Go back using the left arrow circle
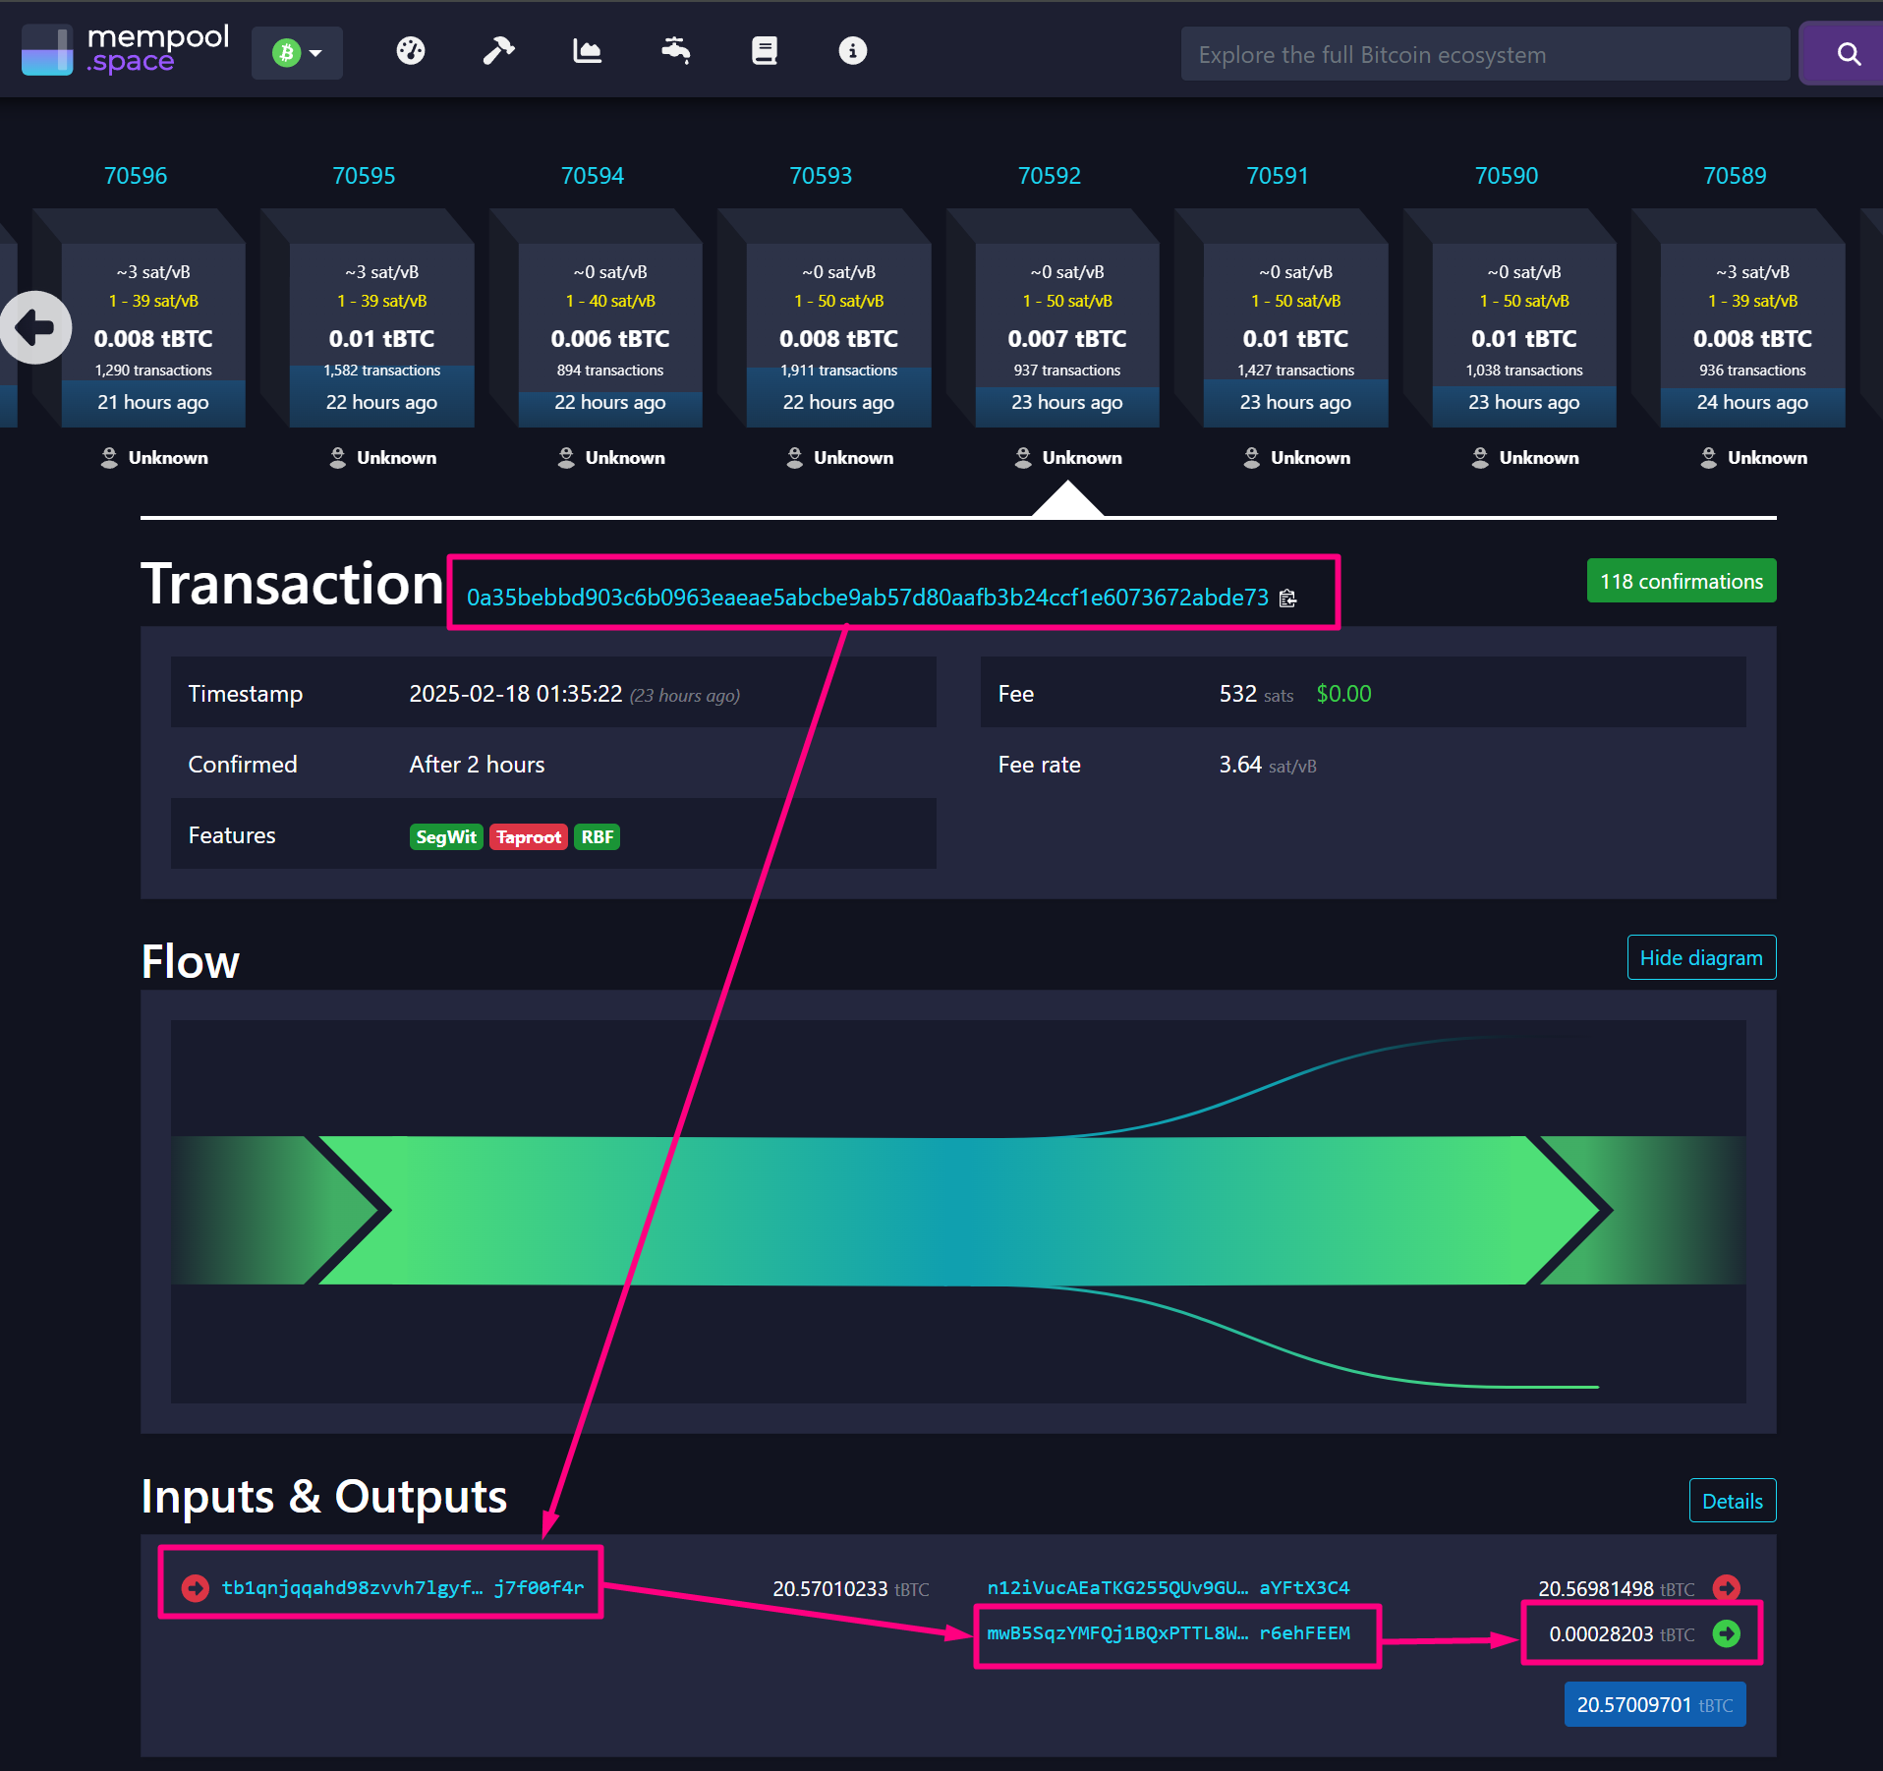 36,327
